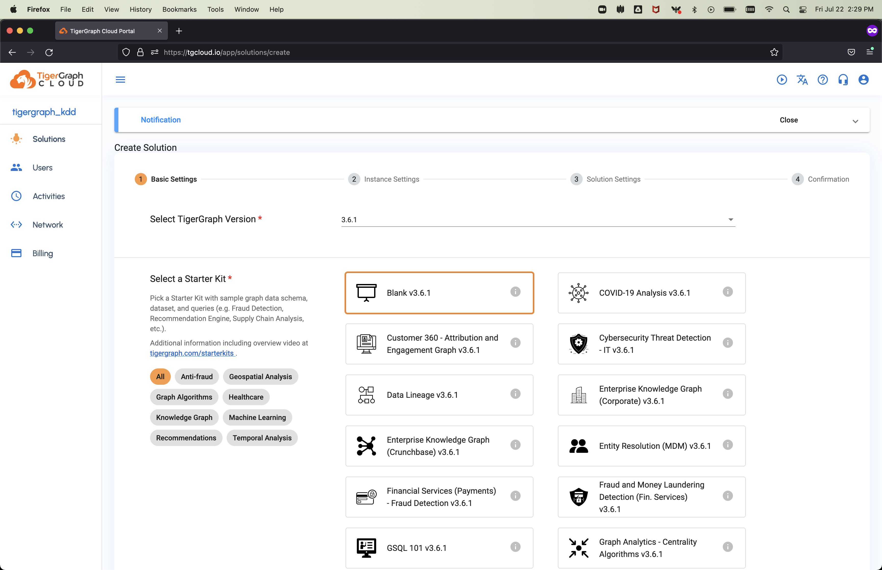This screenshot has width=882, height=570.
Task: Open the tigergraph.com/starterkits link
Action: click(x=192, y=353)
